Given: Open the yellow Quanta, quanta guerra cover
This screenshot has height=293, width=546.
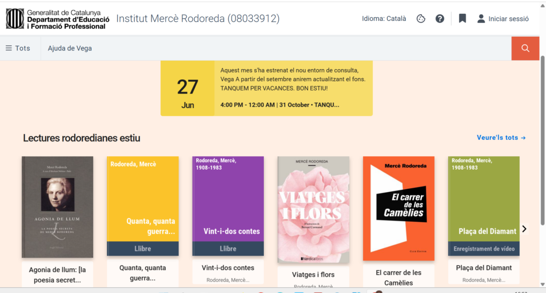Looking at the screenshot, I should click(143, 206).
